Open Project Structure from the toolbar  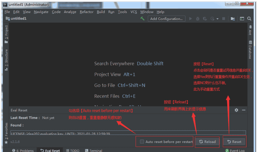(233, 19)
